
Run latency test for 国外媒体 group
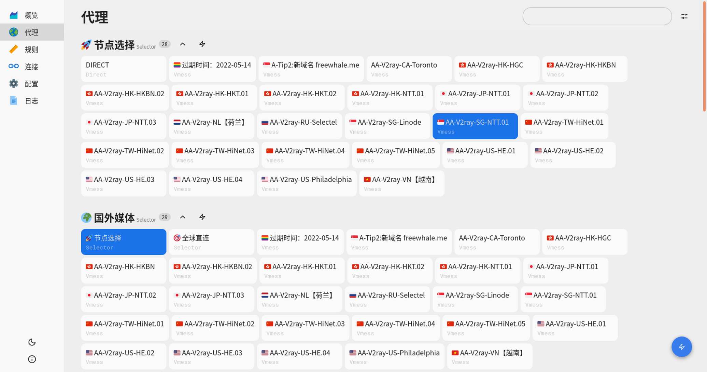click(x=202, y=217)
